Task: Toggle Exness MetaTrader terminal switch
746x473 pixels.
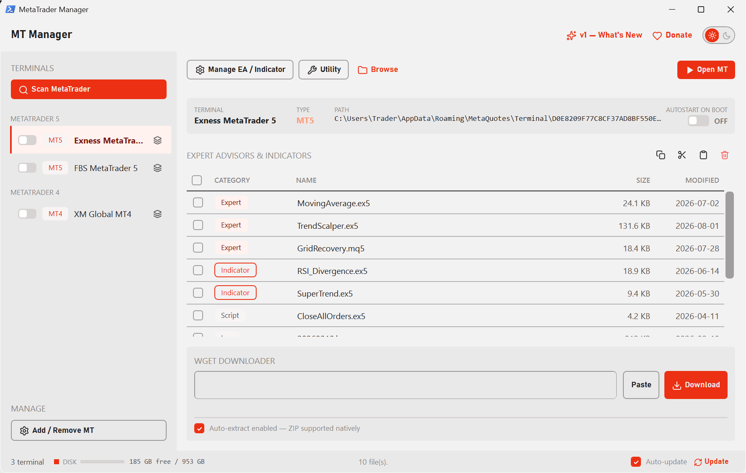Action: [27, 140]
